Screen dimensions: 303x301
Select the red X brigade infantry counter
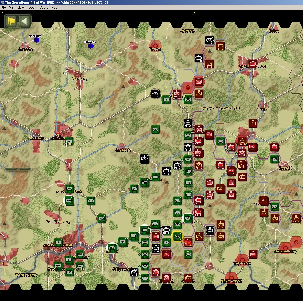(x=167, y=254)
